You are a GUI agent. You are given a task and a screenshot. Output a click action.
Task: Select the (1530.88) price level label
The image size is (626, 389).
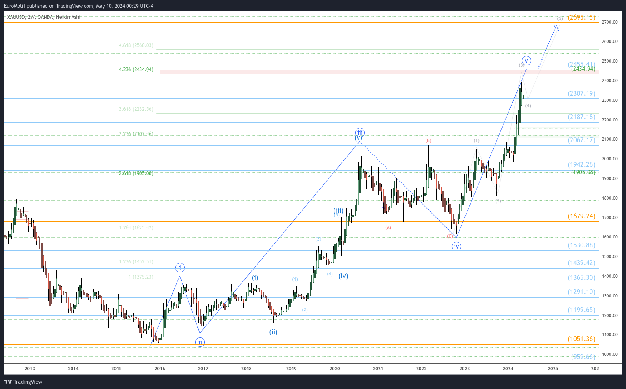[581, 245]
